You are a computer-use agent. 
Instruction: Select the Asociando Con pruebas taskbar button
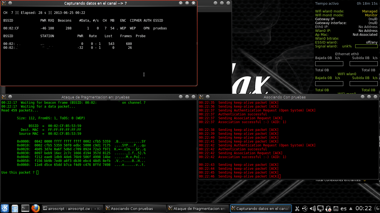tap(135, 209)
